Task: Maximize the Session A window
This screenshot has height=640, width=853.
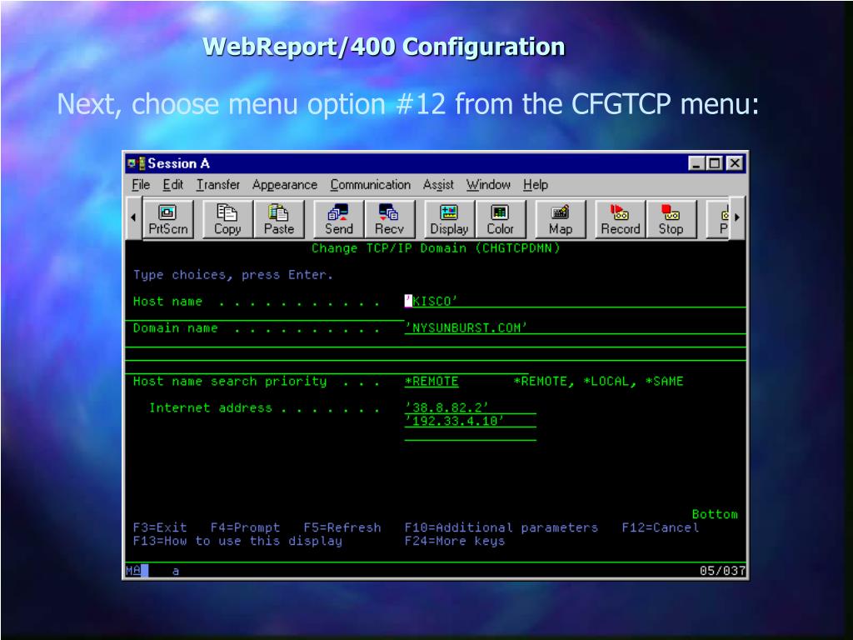Action: [714, 163]
